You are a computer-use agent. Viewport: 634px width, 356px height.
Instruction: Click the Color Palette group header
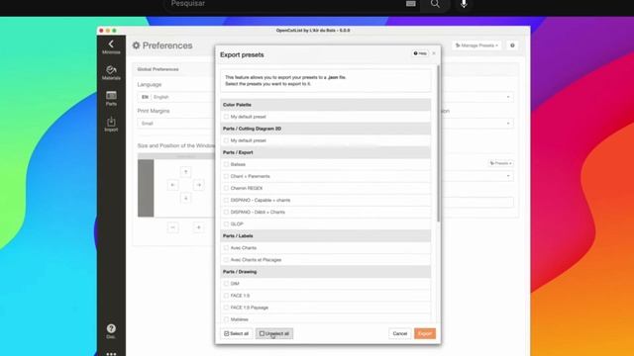pyautogui.click(x=326, y=105)
